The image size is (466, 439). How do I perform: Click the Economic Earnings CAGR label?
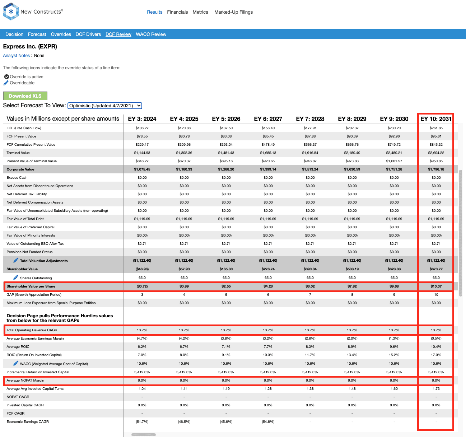28,422
